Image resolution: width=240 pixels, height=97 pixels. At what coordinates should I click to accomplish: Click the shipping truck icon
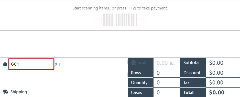click(x=6, y=92)
